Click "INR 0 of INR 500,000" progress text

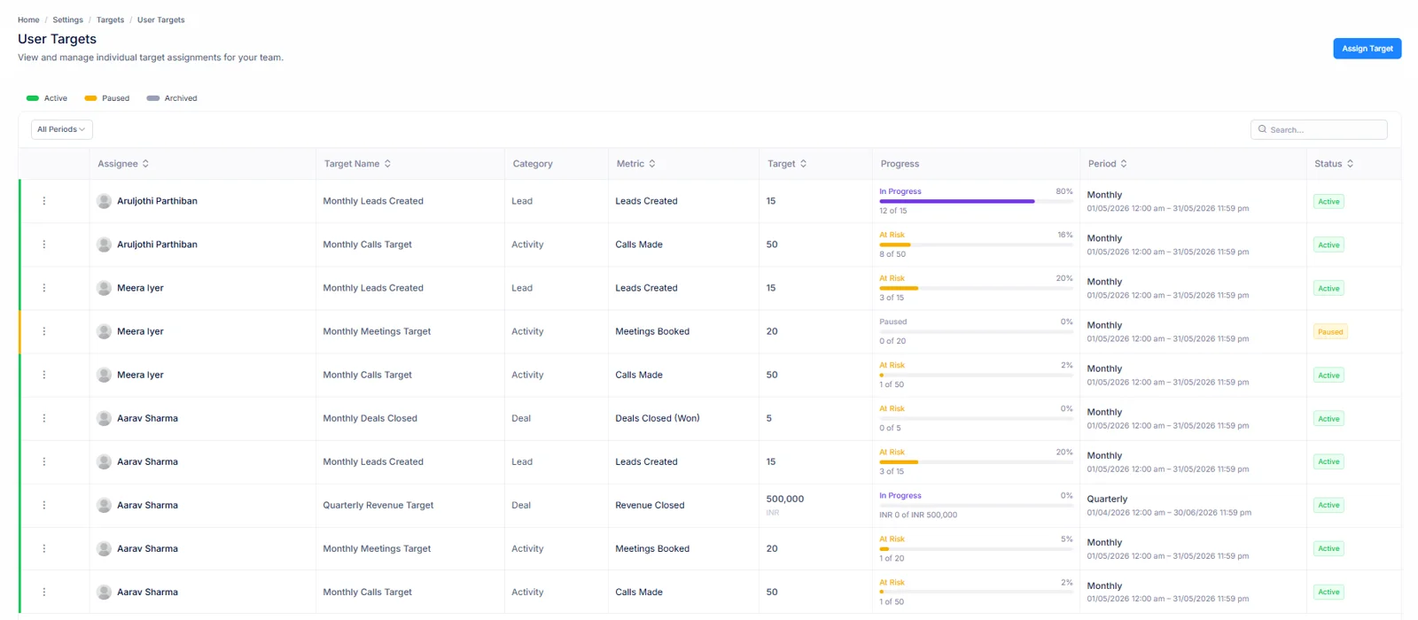[918, 515]
